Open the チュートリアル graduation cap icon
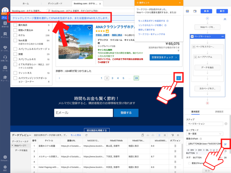The width and height of the screenshot is (231, 173). tap(5, 77)
